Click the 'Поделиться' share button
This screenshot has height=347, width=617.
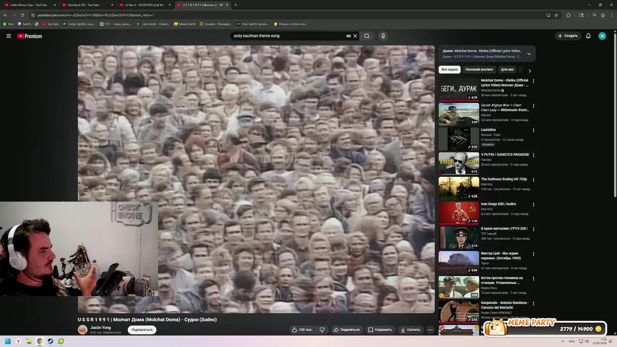point(347,330)
